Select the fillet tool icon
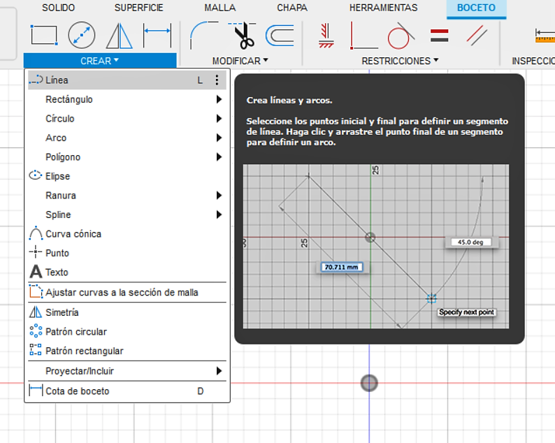Image resolution: width=555 pixels, height=443 pixels. tap(204, 35)
